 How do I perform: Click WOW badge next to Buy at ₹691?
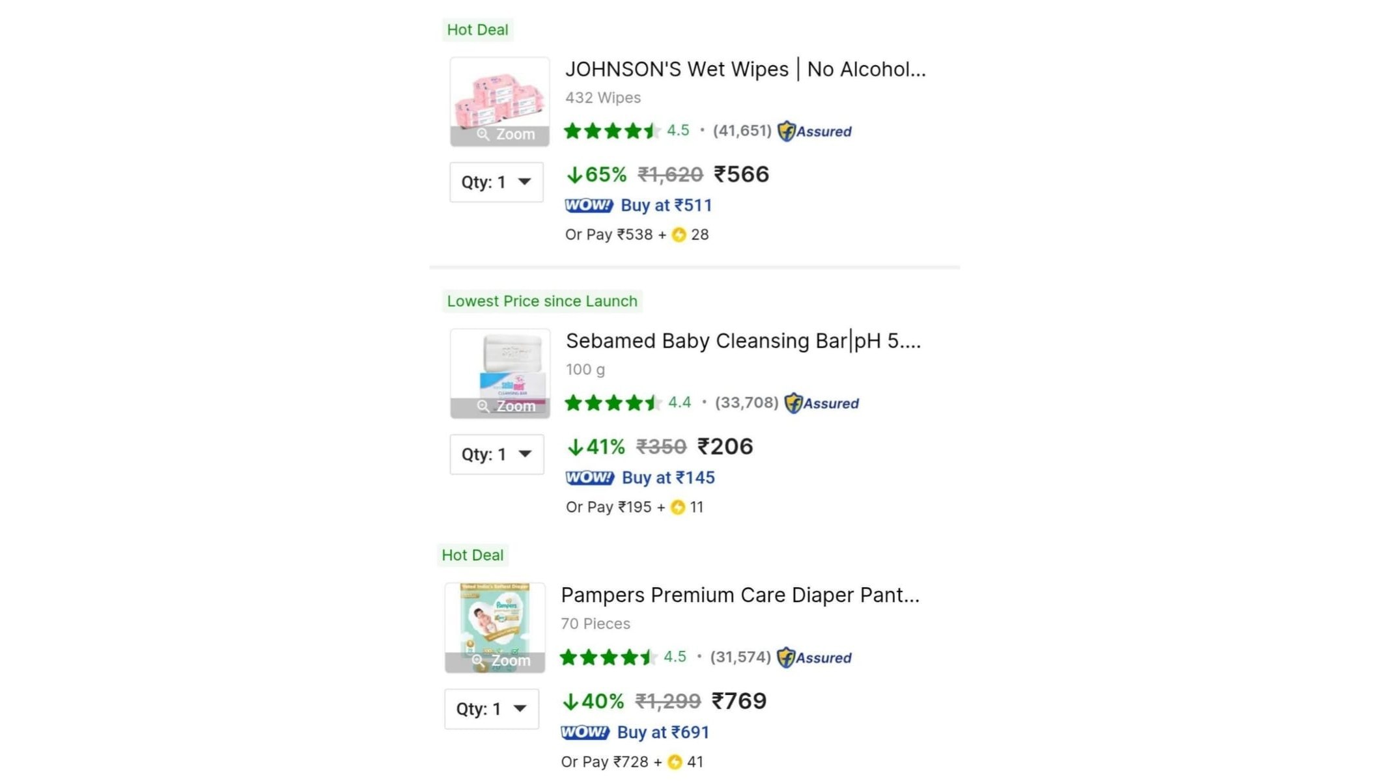(x=585, y=732)
